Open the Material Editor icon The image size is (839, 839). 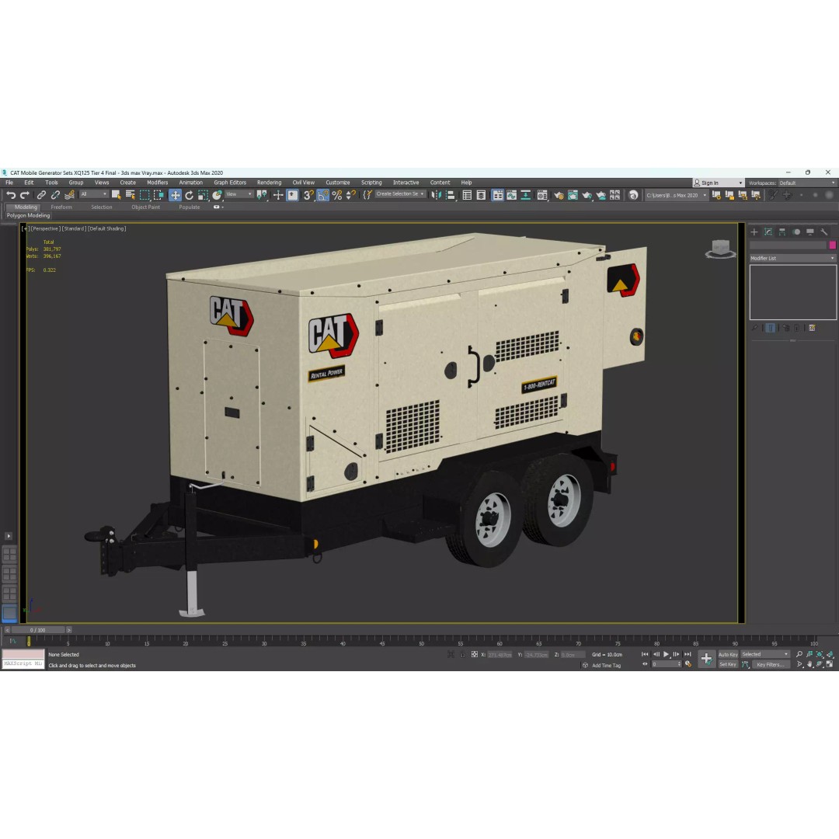[542, 195]
